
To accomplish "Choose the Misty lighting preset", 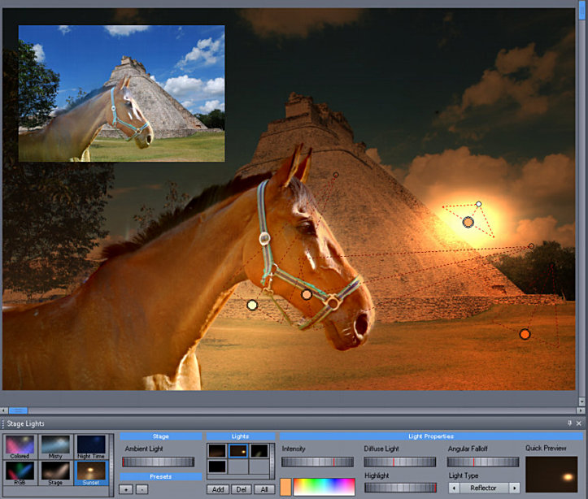I will click(x=56, y=446).
